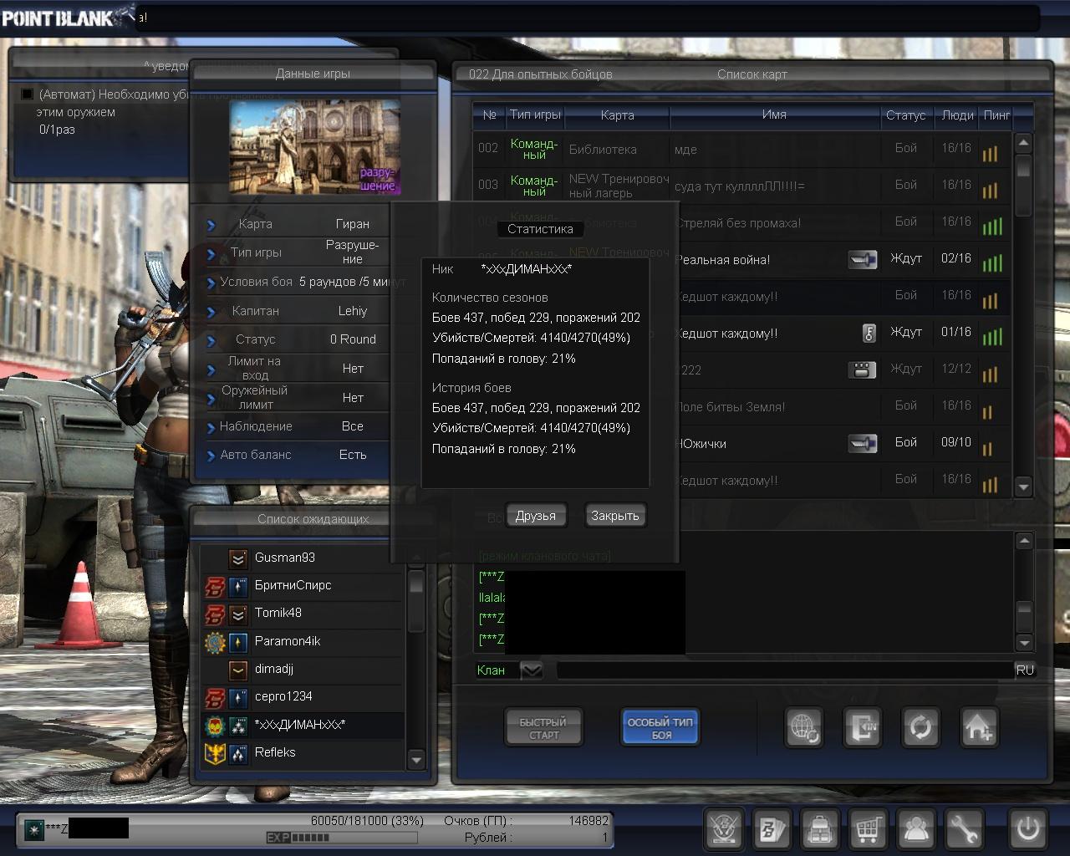Click skull clan emblem beside *xXxДИМАНxXx*
The width and height of the screenshot is (1070, 856).
pyautogui.click(x=216, y=726)
